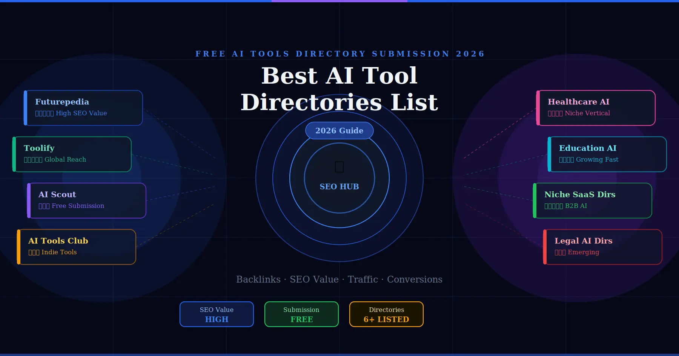
Task: Open the Education AI card
Action: (607, 154)
